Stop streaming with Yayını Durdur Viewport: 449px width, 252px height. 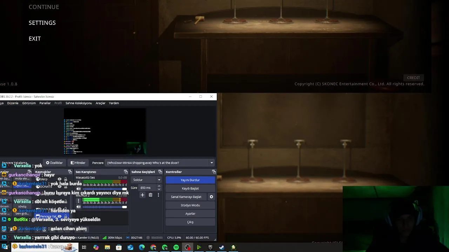point(190,180)
